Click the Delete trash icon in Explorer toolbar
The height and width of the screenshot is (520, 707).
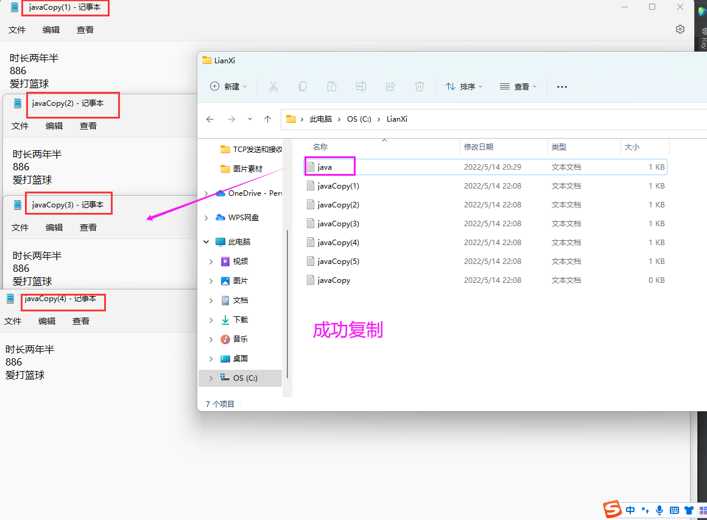[x=420, y=86]
